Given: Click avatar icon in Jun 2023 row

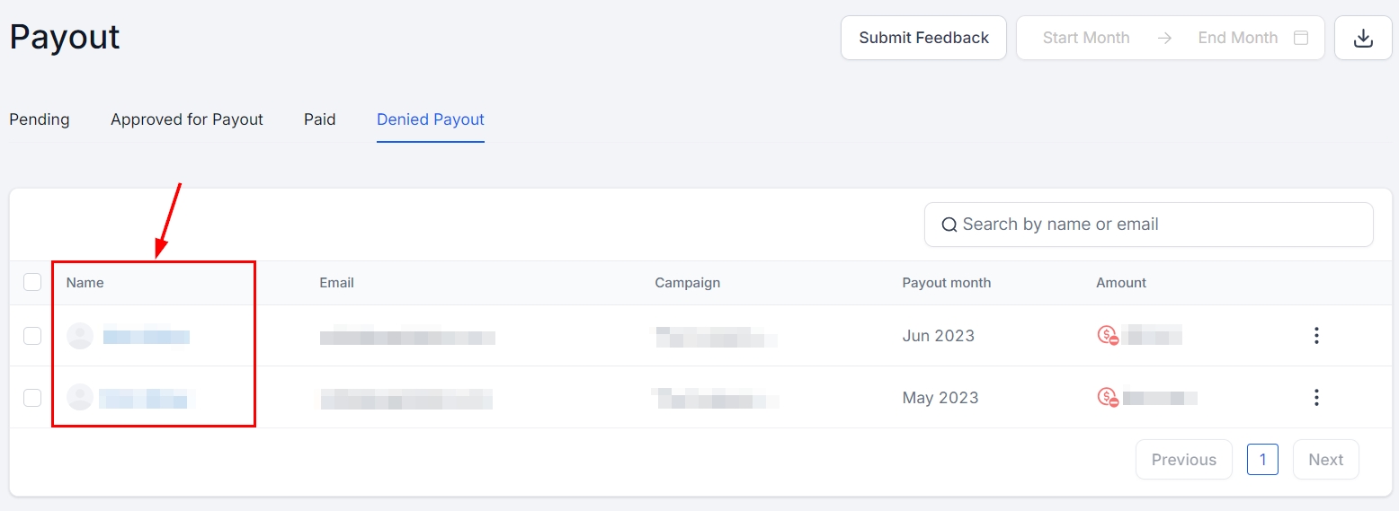Looking at the screenshot, I should 80,336.
